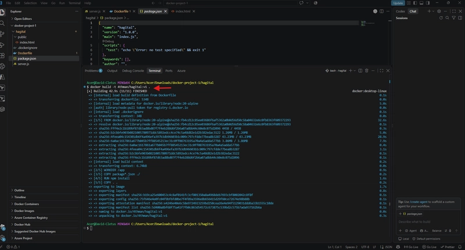465x250 pixels.
Task: Click the Prettier status bar item
Action: (x=448, y=247)
